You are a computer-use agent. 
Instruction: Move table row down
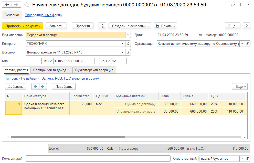pyautogui.click(x=43, y=86)
